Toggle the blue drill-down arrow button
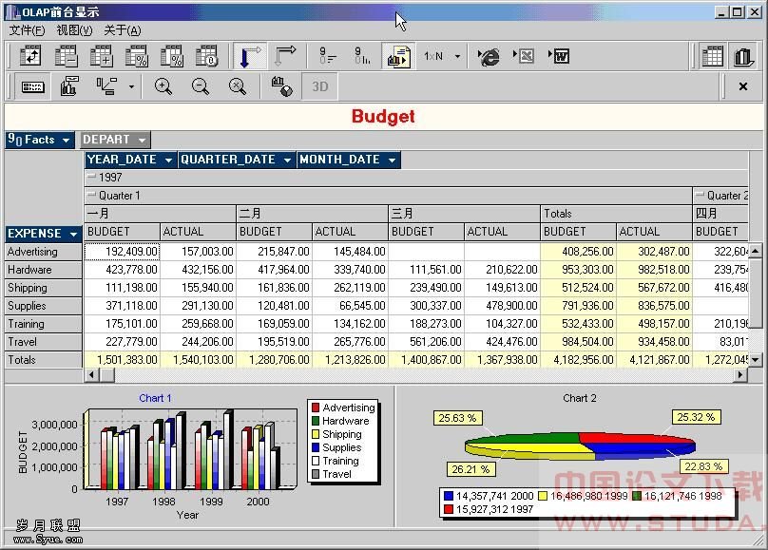 (250, 56)
